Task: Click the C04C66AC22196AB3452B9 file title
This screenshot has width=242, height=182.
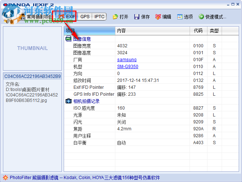Action: tap(32, 76)
